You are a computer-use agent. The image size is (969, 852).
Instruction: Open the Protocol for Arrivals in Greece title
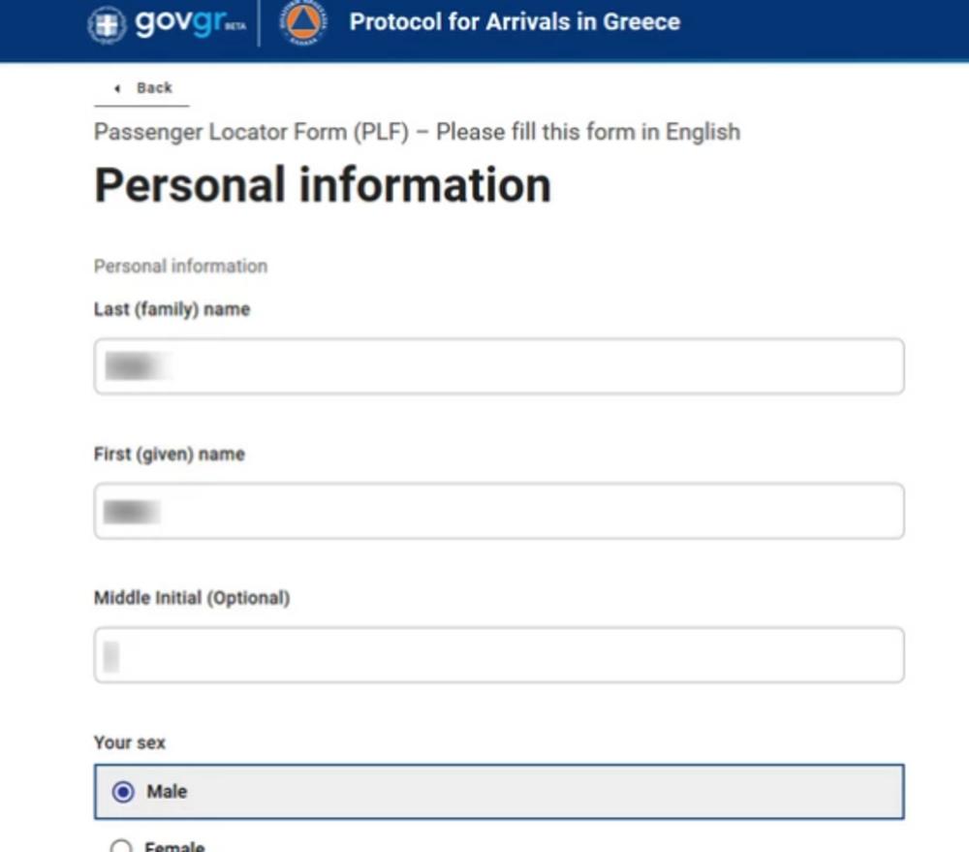pos(515,22)
